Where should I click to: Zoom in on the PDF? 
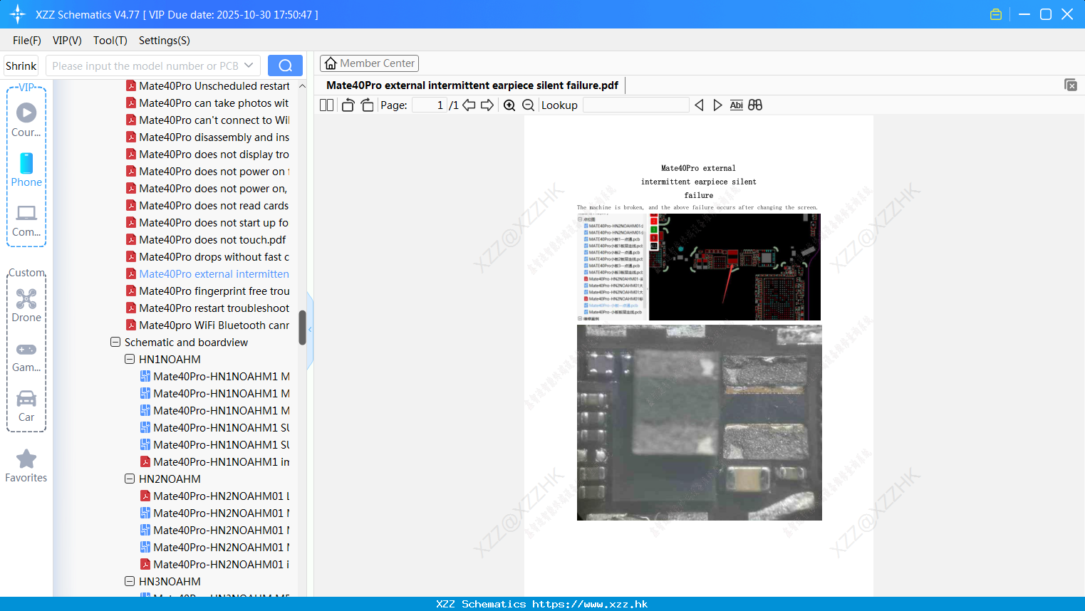tap(509, 105)
